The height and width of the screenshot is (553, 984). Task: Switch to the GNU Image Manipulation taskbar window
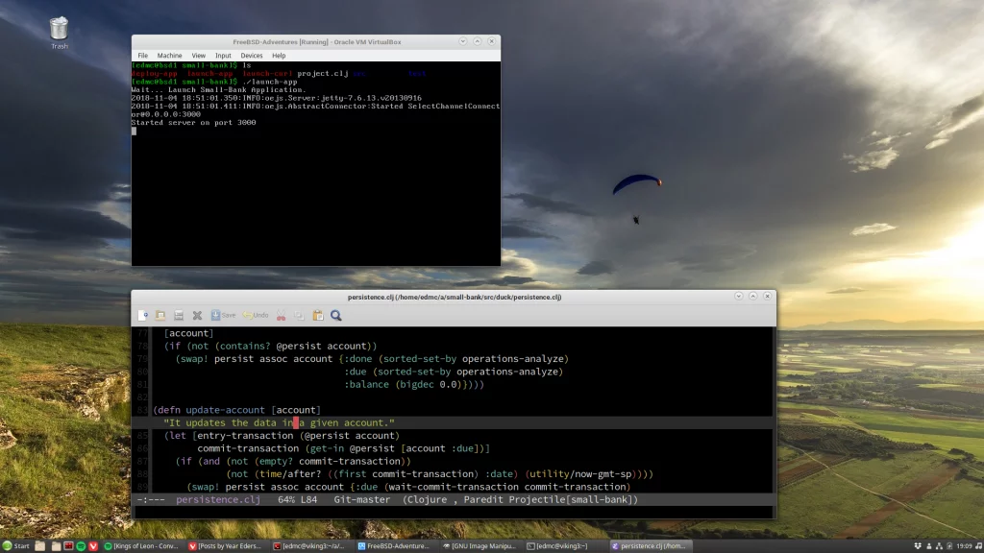[x=479, y=546]
